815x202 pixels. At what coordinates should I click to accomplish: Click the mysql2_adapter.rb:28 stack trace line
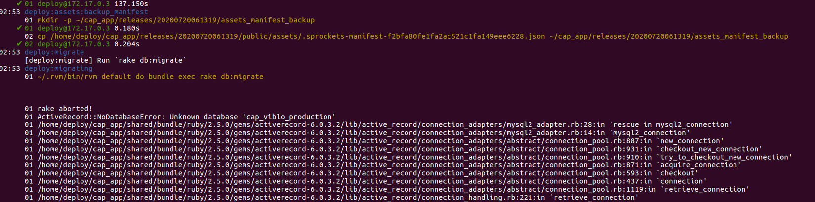tap(385, 125)
